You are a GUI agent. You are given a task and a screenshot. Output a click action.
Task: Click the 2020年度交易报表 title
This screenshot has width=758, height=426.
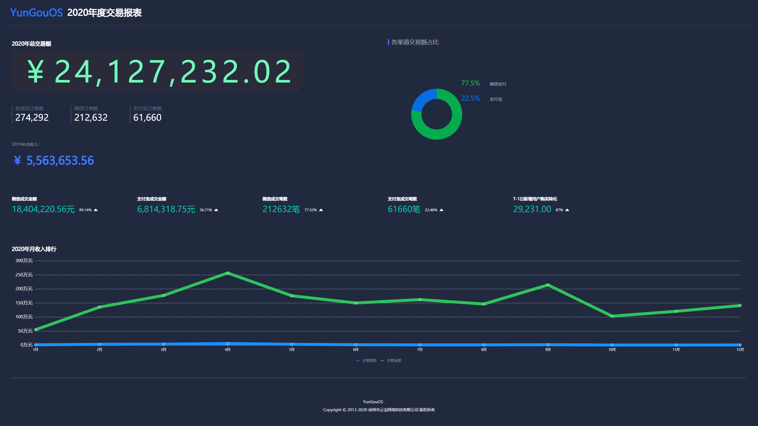coord(104,13)
